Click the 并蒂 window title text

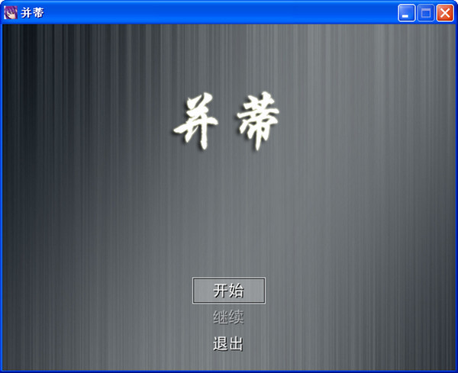tap(32, 13)
